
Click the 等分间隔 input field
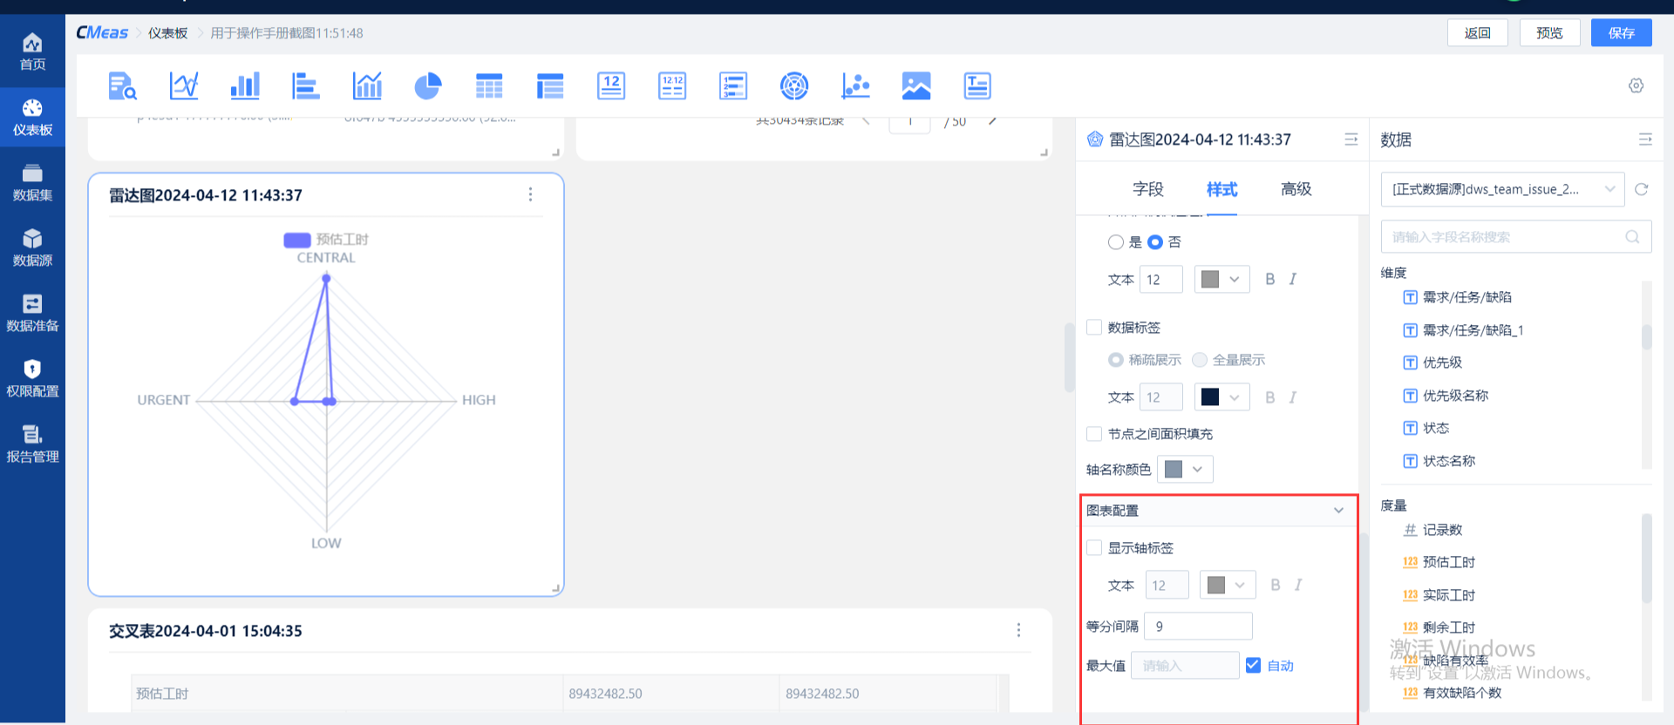point(1198,627)
